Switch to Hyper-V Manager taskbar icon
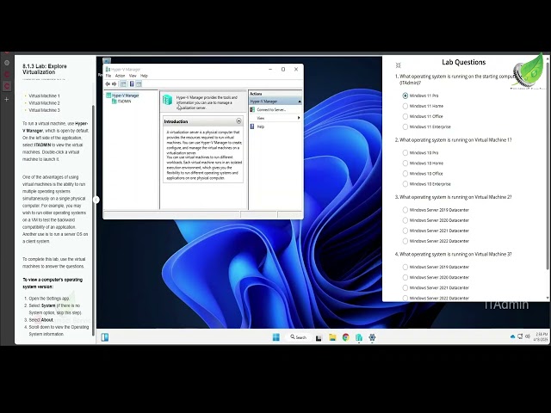 (x=359, y=337)
